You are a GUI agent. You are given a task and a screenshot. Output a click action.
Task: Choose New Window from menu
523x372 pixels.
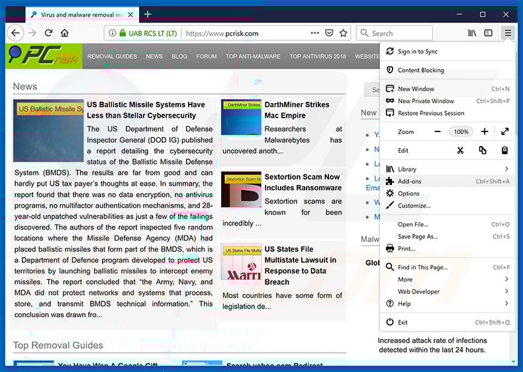[446, 89]
